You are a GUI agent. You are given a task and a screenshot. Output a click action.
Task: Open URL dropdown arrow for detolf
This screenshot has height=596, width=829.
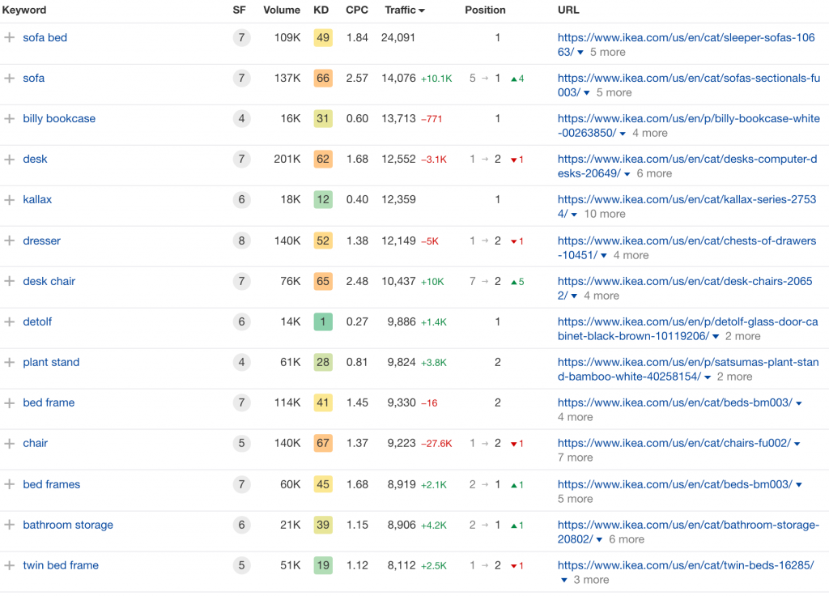click(716, 336)
